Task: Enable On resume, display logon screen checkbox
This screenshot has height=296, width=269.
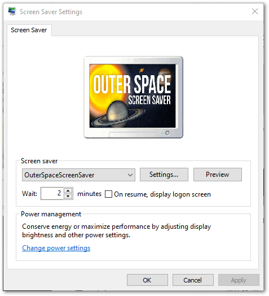Action: pos(108,194)
